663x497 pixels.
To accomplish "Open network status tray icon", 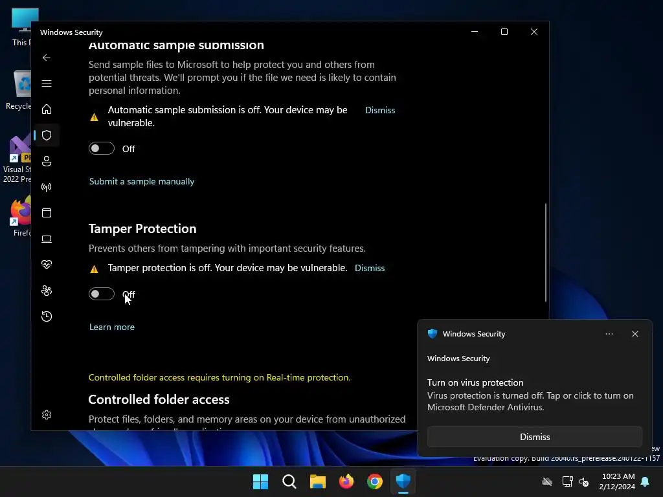I will [567, 481].
